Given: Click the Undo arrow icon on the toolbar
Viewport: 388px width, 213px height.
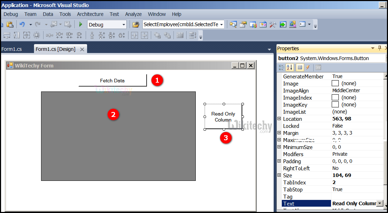Looking at the screenshot, I should [x=22, y=24].
